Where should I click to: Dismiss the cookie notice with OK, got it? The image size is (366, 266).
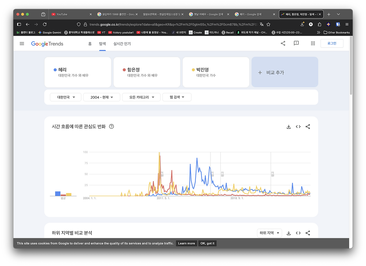pos(207,243)
